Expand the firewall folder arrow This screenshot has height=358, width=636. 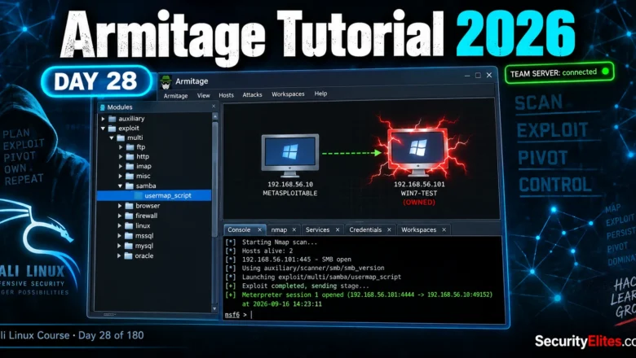[x=120, y=216]
